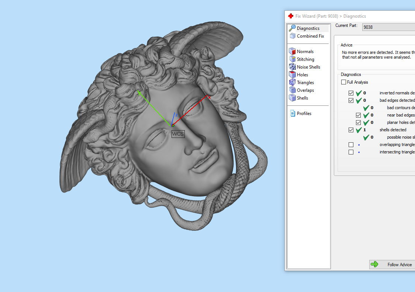Viewport: 415px width, 292px height.
Task: Click the 'No more errors are detected' advice text
Action: pos(378,55)
